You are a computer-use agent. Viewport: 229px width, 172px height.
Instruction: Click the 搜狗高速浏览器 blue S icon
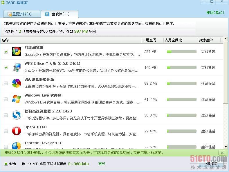(17, 115)
